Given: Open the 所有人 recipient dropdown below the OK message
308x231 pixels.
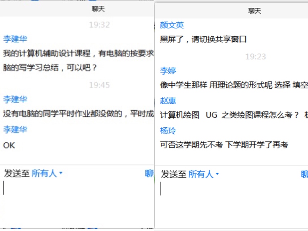Looking at the screenshot, I should (46, 174).
